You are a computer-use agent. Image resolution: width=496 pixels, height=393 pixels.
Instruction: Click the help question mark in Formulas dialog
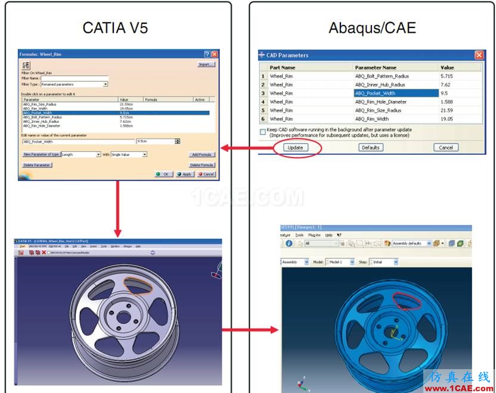207,54
